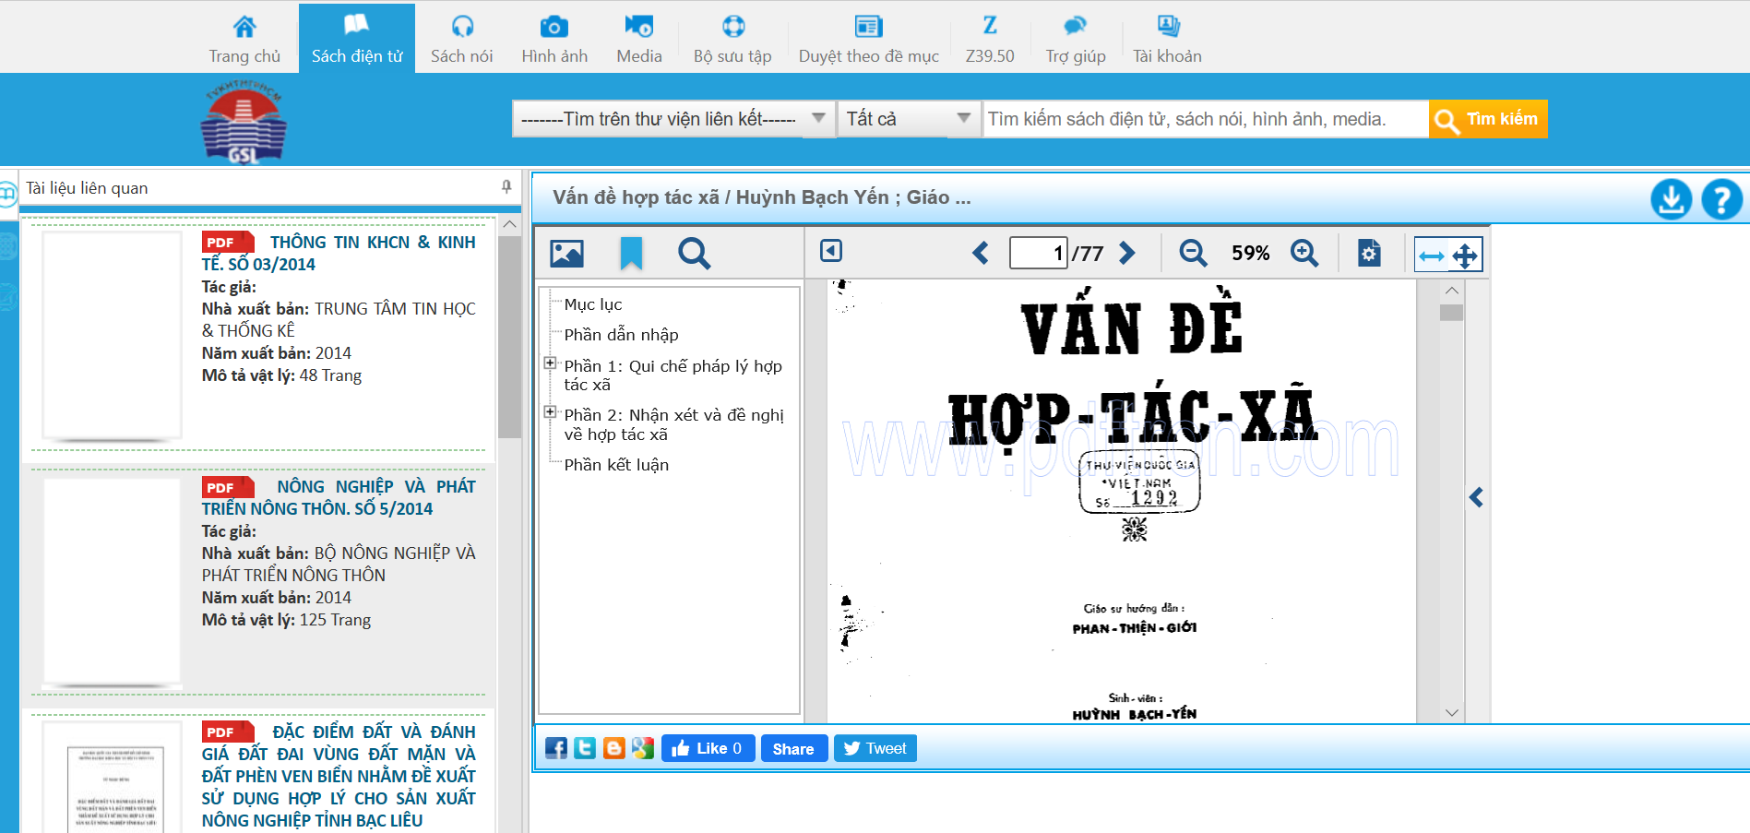Viewport: 1750px width, 833px height.
Task: Share via Google icon
Action: 643,748
